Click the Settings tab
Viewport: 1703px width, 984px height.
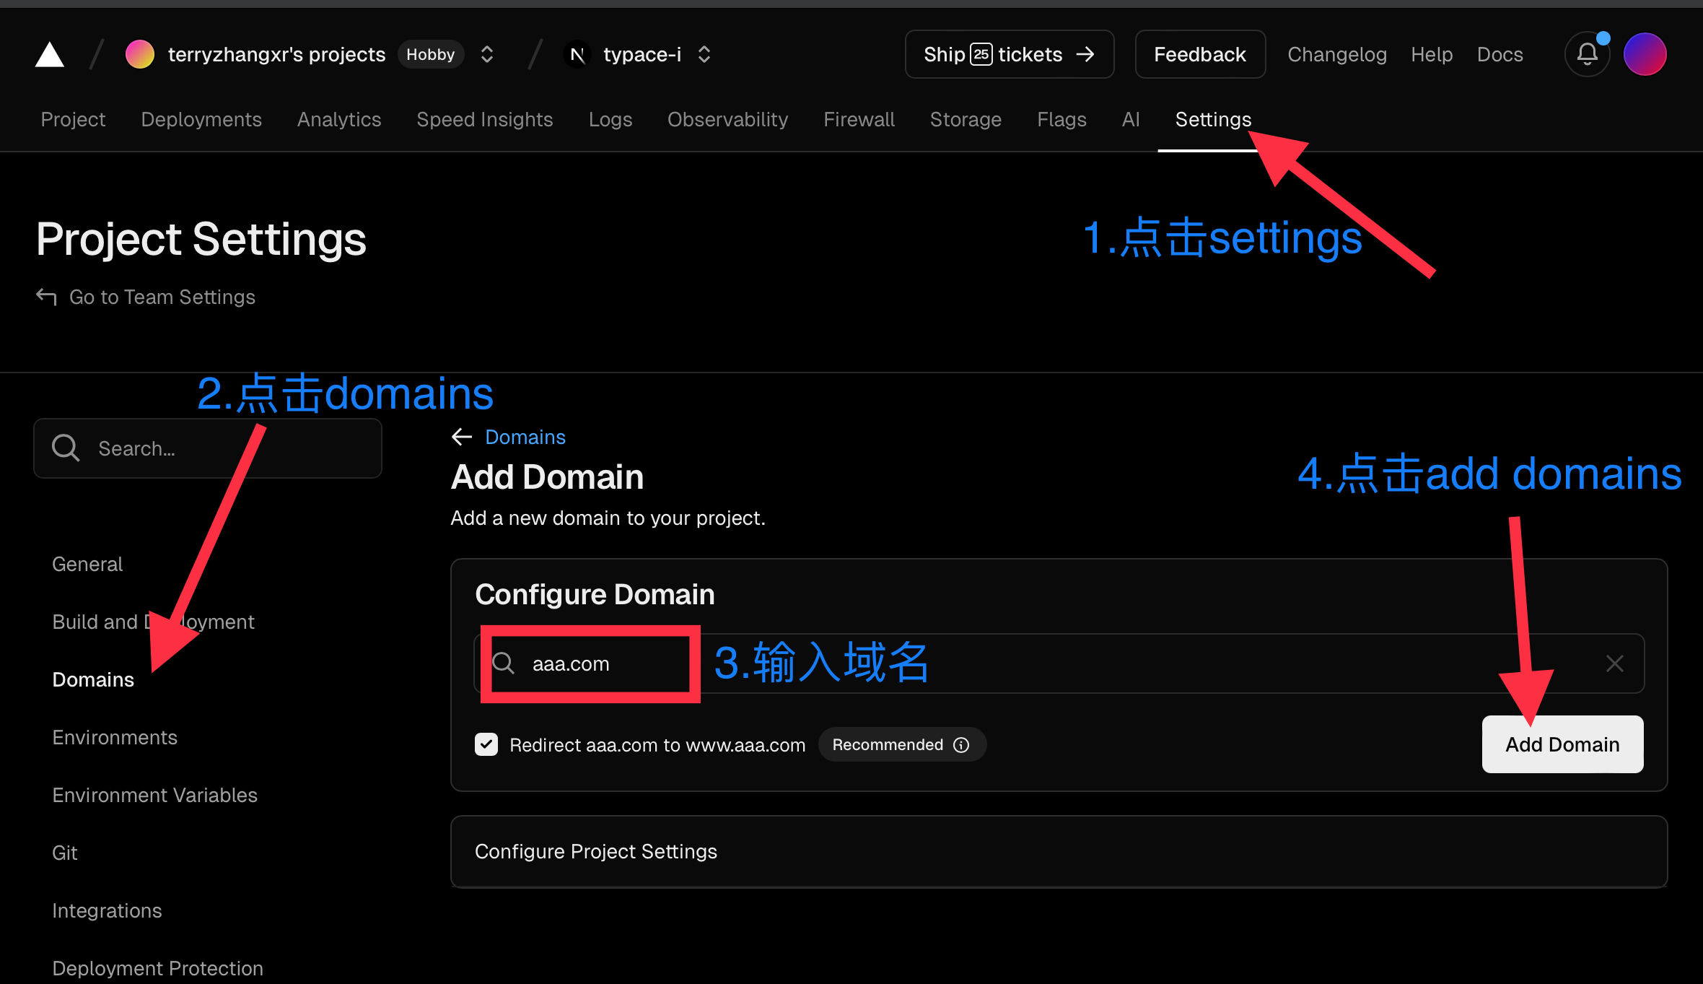click(1213, 119)
